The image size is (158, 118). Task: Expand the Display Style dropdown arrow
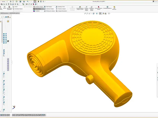click(98, 13)
